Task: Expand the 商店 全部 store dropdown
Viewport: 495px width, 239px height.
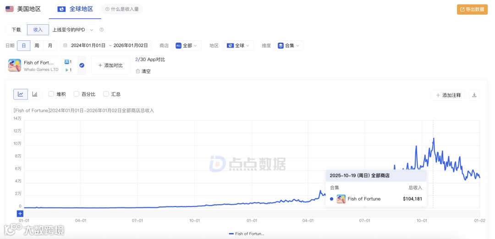Action: coord(186,45)
